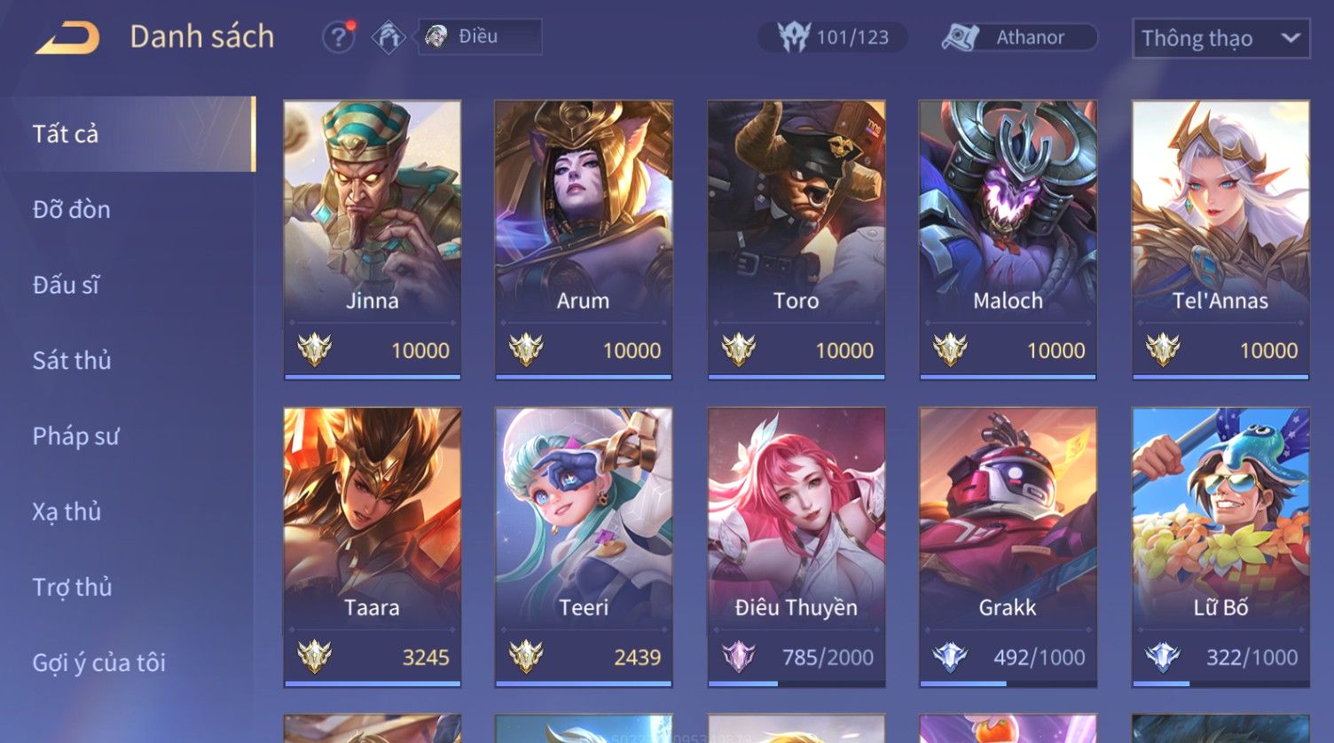Tap the mastery crest icon near 101/123
The image size is (1334, 743).
click(794, 37)
